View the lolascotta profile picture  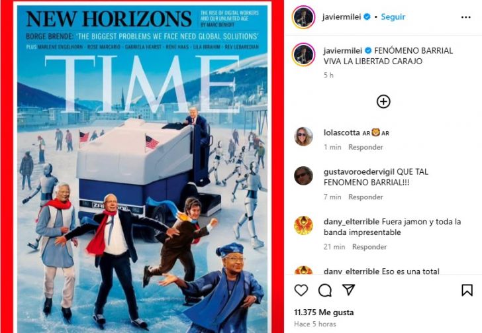(303, 136)
